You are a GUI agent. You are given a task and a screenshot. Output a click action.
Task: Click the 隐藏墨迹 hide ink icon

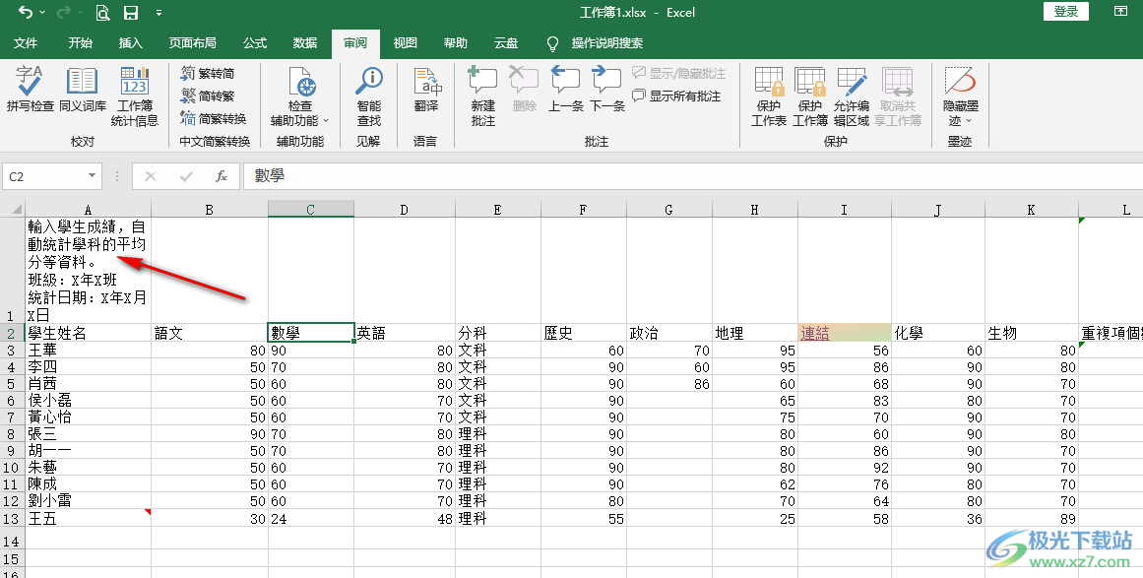[960, 81]
